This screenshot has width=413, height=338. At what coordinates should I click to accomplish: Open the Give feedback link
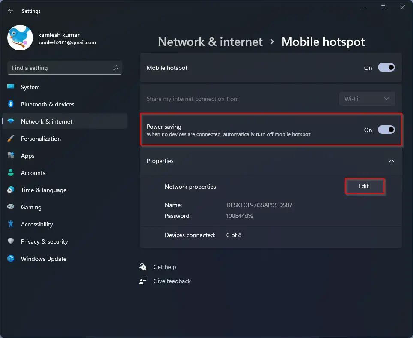[172, 281]
